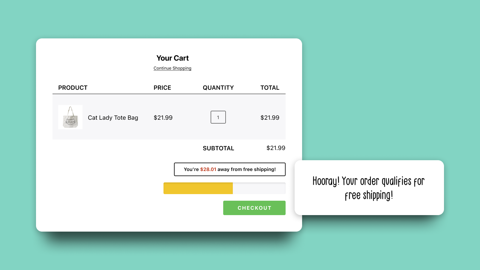Click the $21.99 item price
This screenshot has width=480, height=270.
click(163, 118)
